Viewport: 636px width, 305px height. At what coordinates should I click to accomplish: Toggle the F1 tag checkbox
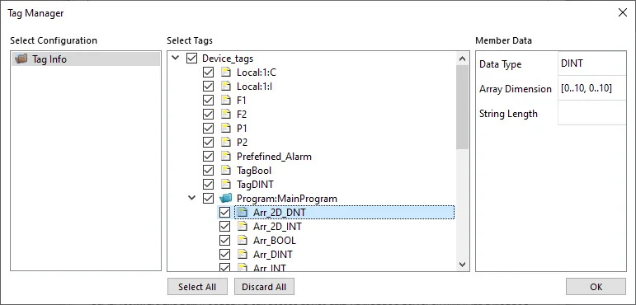208,101
